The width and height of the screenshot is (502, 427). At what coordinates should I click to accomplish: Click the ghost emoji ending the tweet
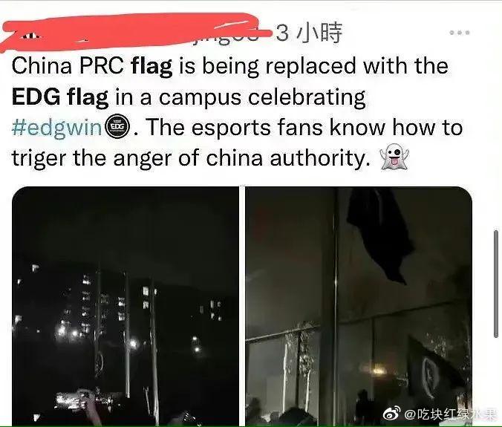(394, 157)
